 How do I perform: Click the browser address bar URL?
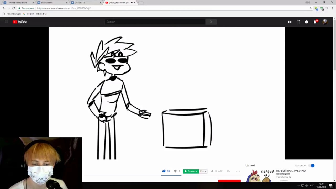64,8
